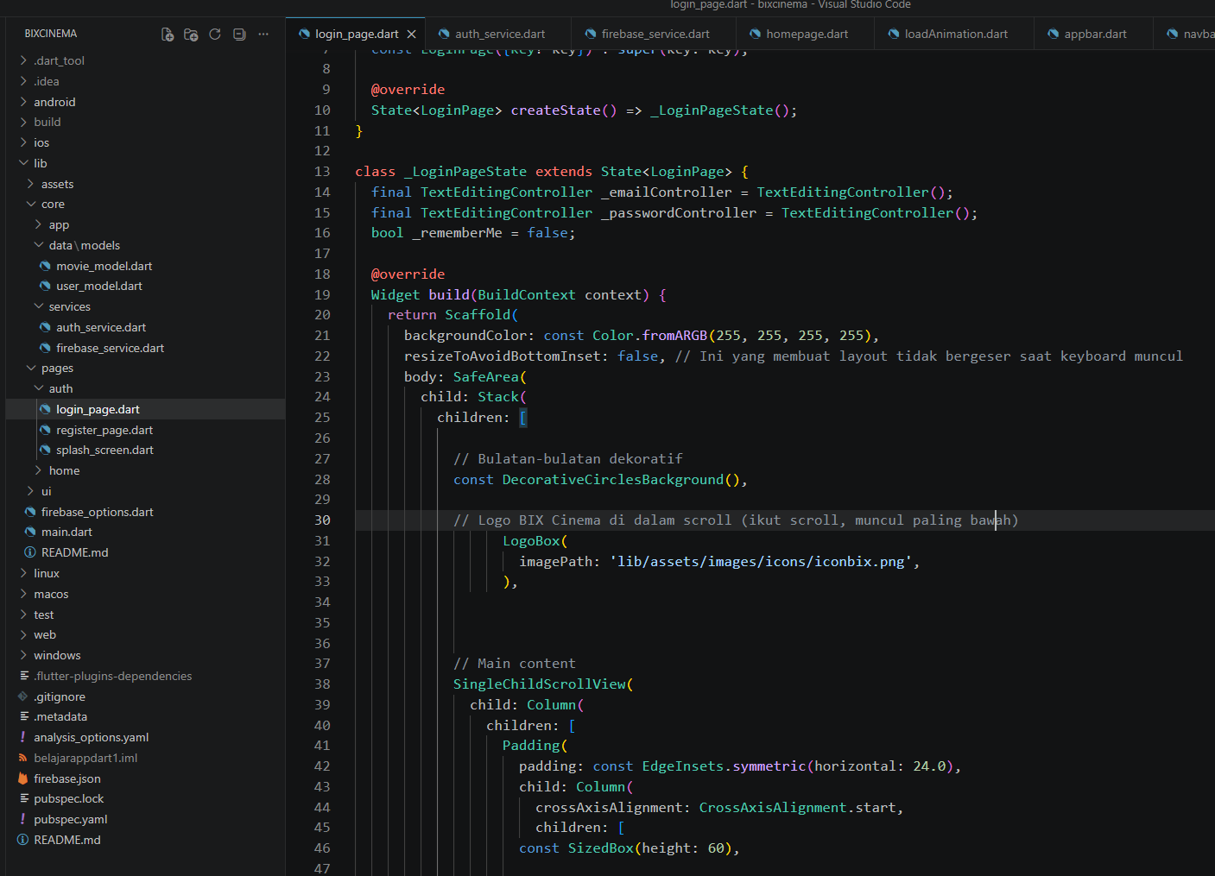Switch to the homepage.dart tab
1215x876 pixels.
coord(807,35)
